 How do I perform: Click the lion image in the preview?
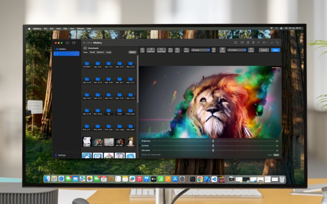[x=210, y=102]
